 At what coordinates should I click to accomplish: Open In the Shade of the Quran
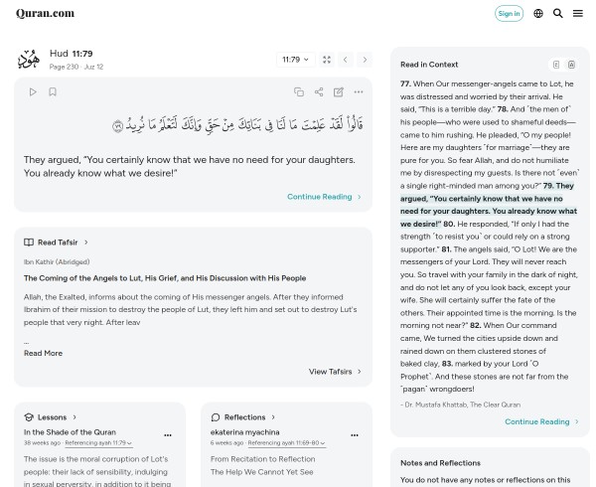(x=70, y=432)
